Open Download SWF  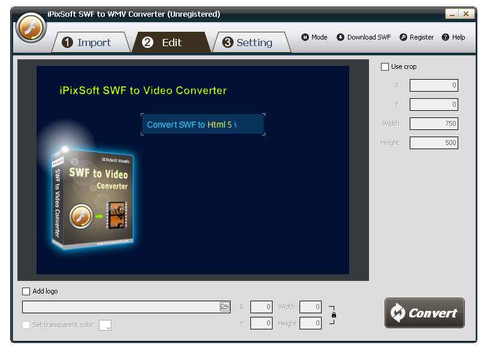click(x=364, y=37)
